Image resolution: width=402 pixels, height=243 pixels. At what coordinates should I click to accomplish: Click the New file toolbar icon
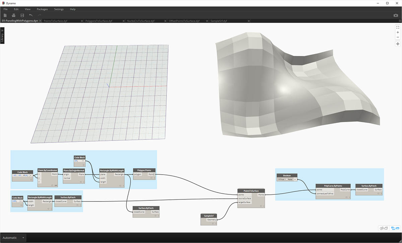point(5,15)
